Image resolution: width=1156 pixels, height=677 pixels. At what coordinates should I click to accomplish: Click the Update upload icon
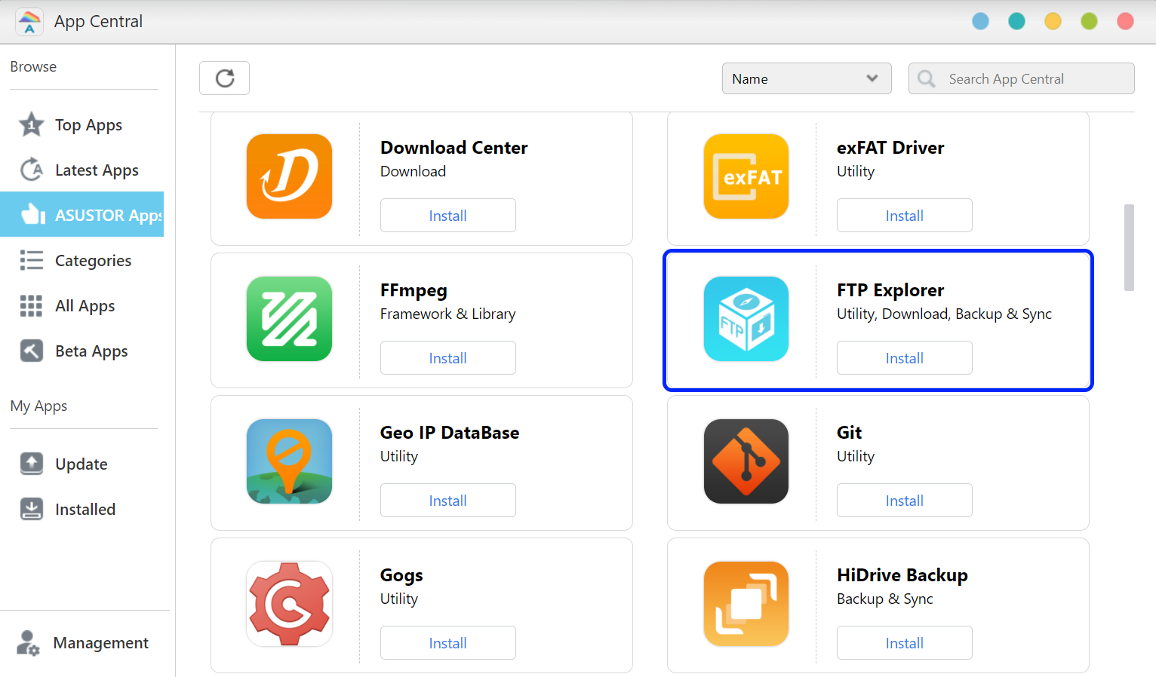click(x=32, y=464)
